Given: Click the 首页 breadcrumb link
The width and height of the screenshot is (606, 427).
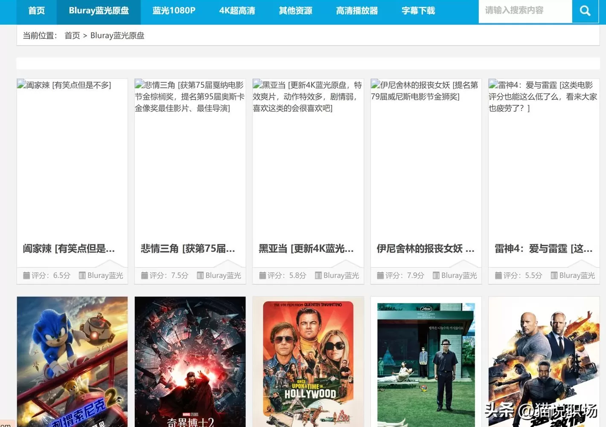Looking at the screenshot, I should 72,36.
